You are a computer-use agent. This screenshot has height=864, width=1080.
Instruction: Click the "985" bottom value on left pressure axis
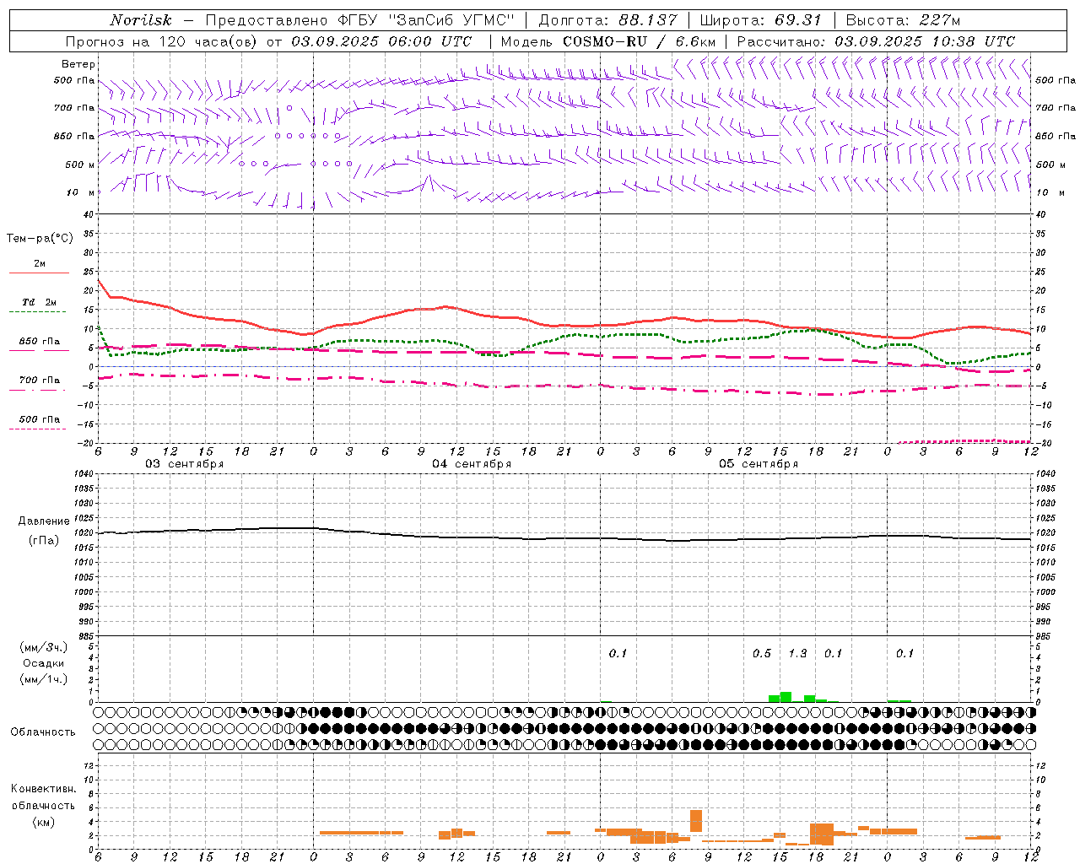click(x=85, y=636)
